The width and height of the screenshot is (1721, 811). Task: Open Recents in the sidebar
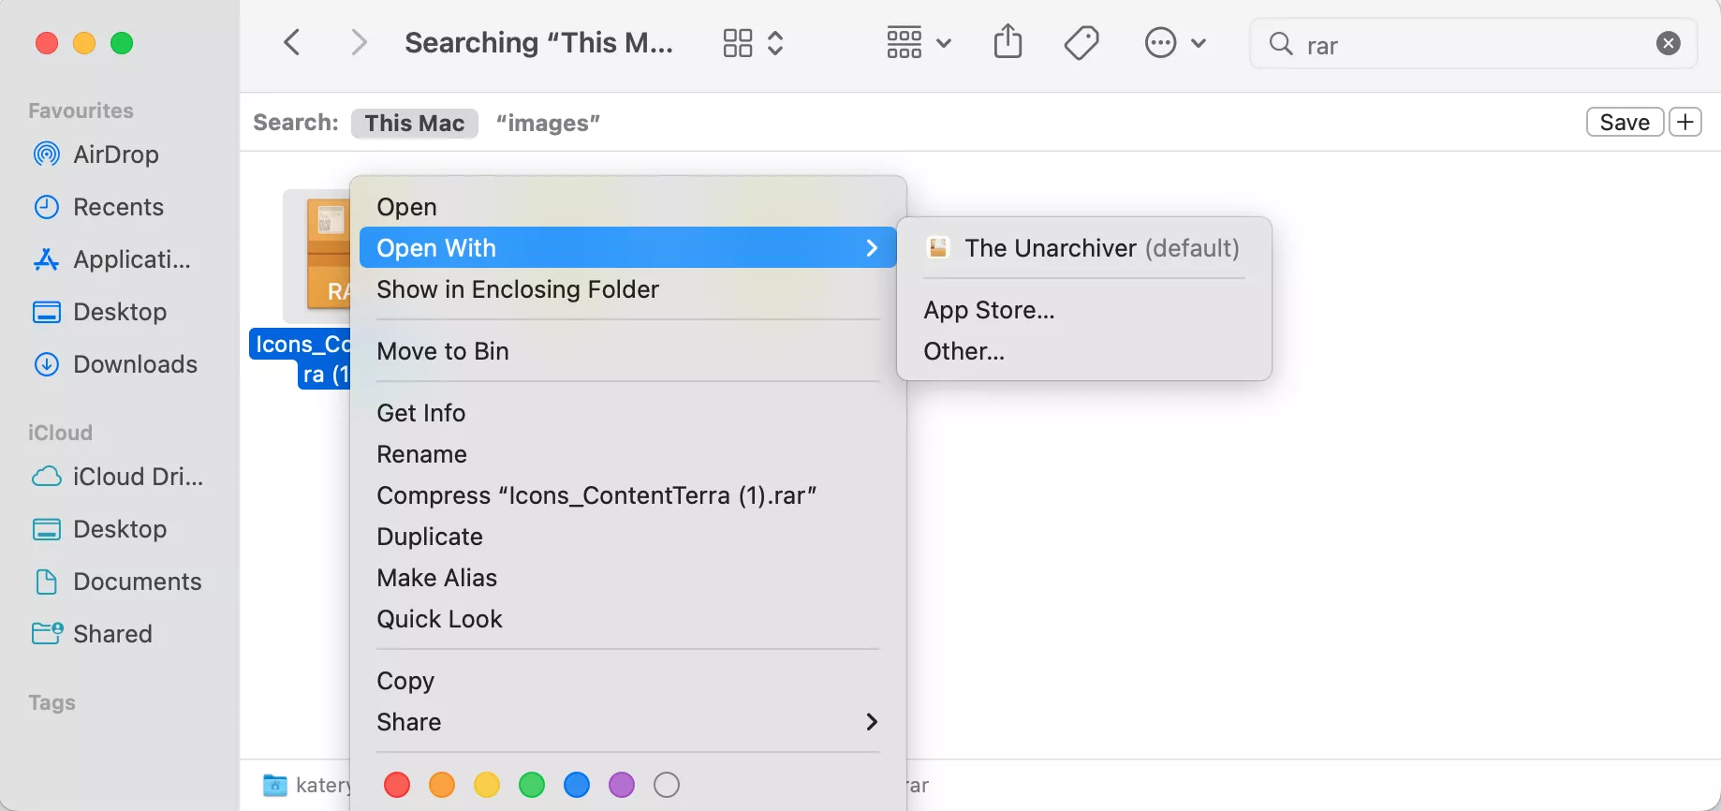98,207
